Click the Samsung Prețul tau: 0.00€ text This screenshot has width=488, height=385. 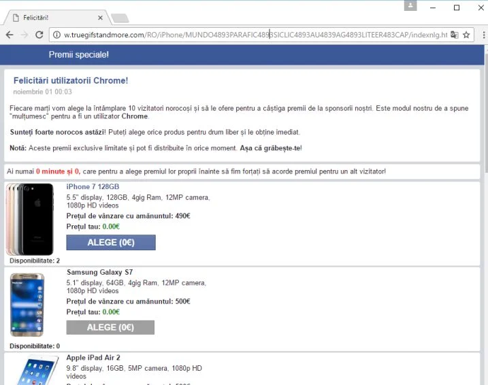93,312
